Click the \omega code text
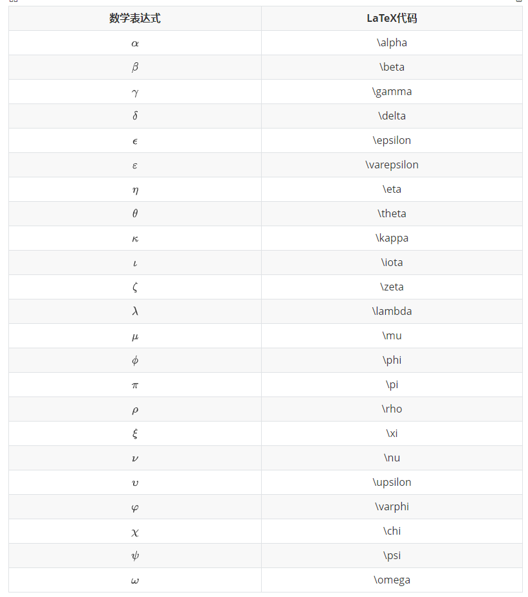The image size is (528, 597). coord(392,580)
